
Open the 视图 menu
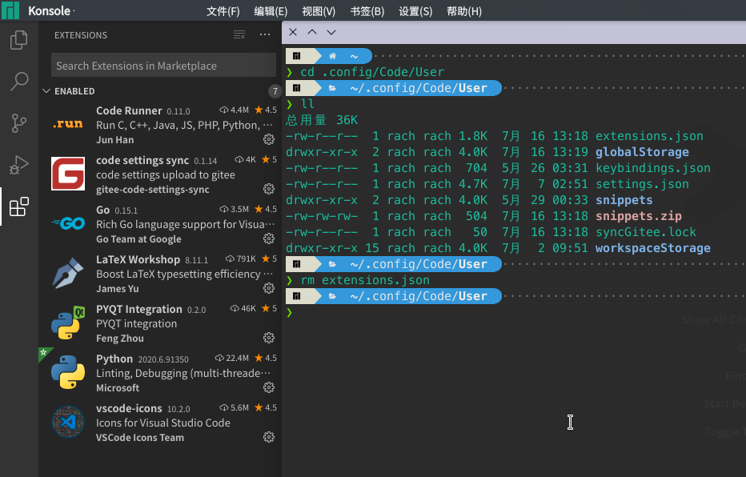317,10
